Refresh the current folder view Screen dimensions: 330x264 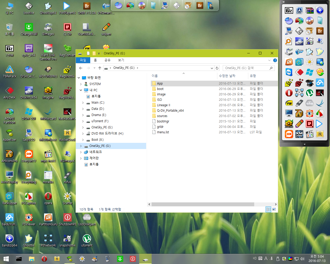[217, 68]
